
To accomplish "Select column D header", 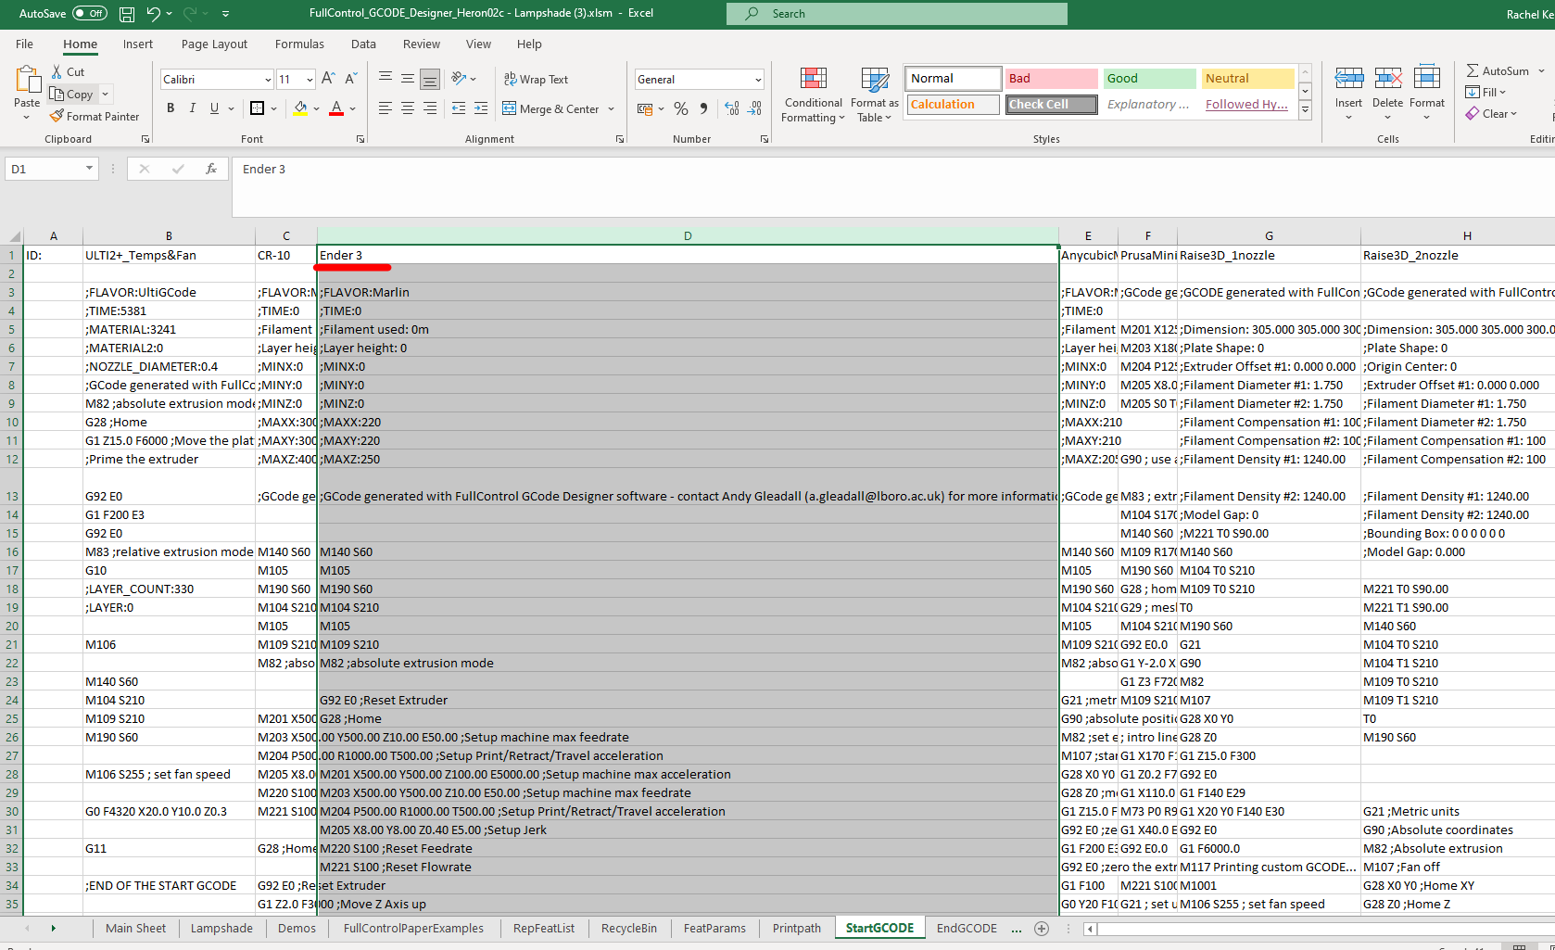I will click(x=688, y=235).
